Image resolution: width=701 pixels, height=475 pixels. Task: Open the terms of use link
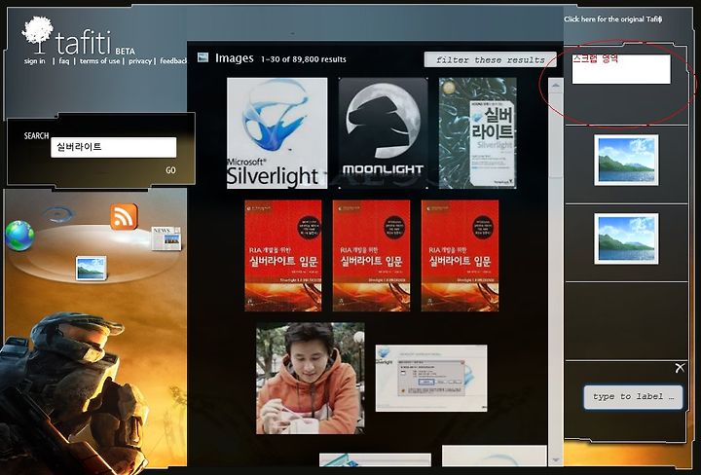click(x=99, y=60)
